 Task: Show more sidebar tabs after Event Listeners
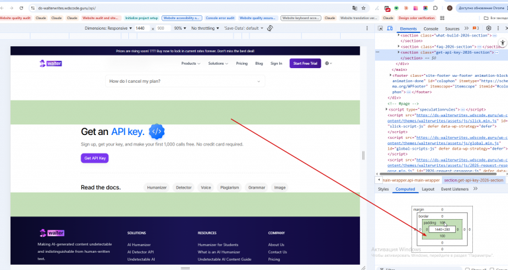[x=476, y=189]
